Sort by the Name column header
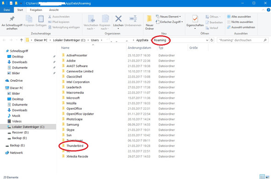Image resolution: width=271 pixels, height=179 pixels. (x=65, y=48)
